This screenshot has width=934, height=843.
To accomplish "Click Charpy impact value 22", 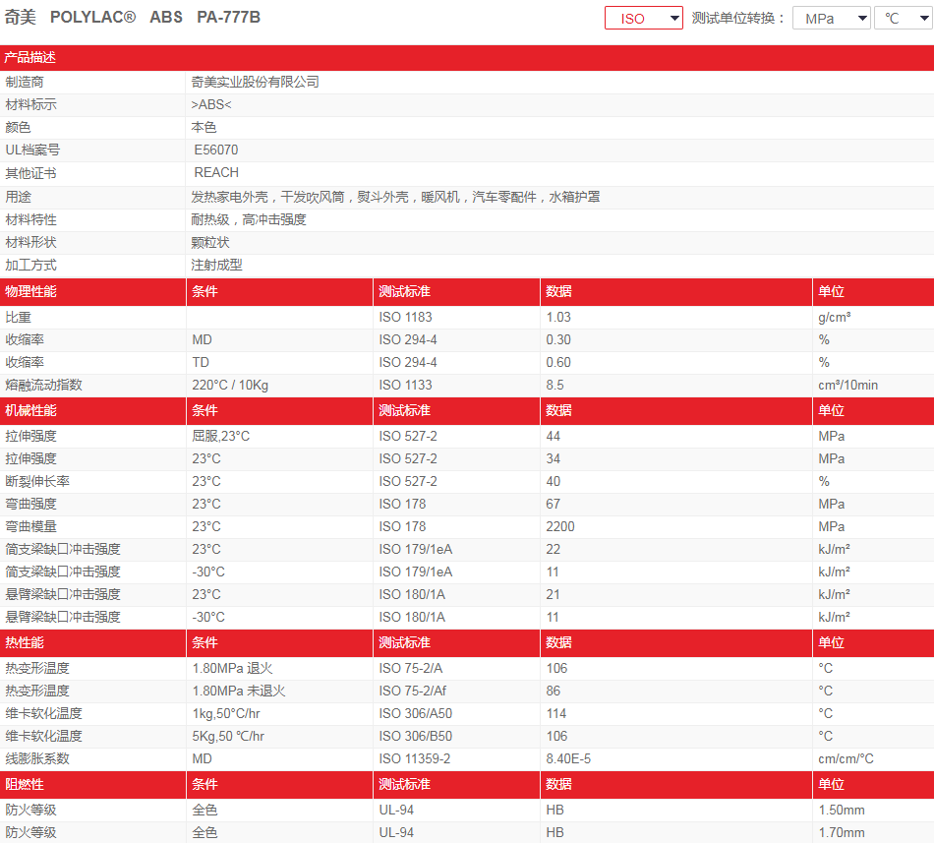I will pyautogui.click(x=553, y=549).
